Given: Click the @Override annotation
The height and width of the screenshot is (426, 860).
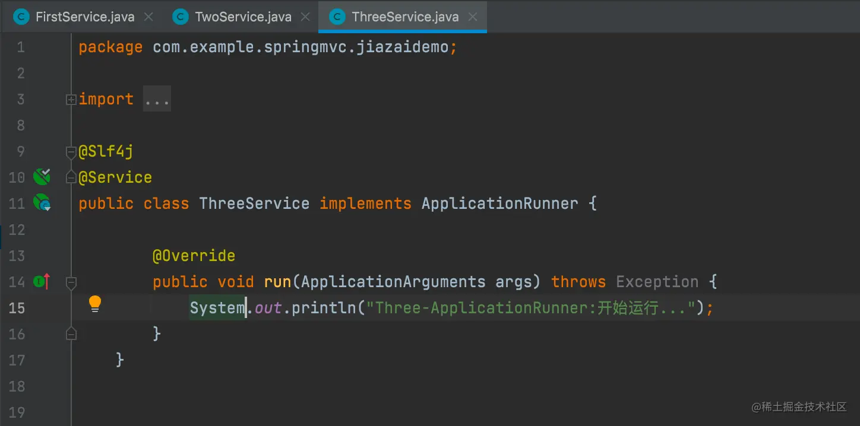Looking at the screenshot, I should [194, 256].
